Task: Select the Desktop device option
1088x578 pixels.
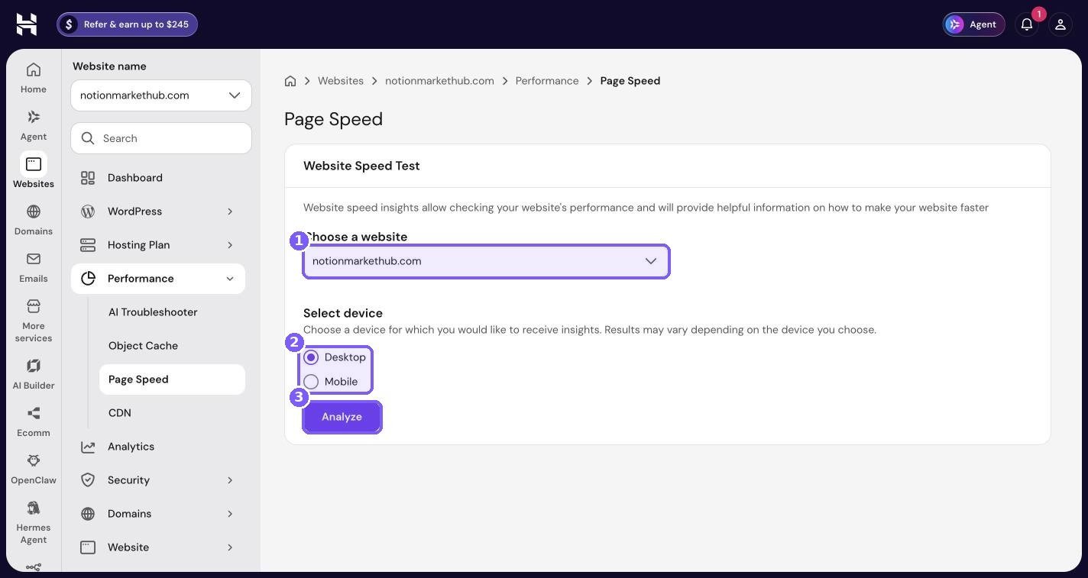Action: coord(335,357)
